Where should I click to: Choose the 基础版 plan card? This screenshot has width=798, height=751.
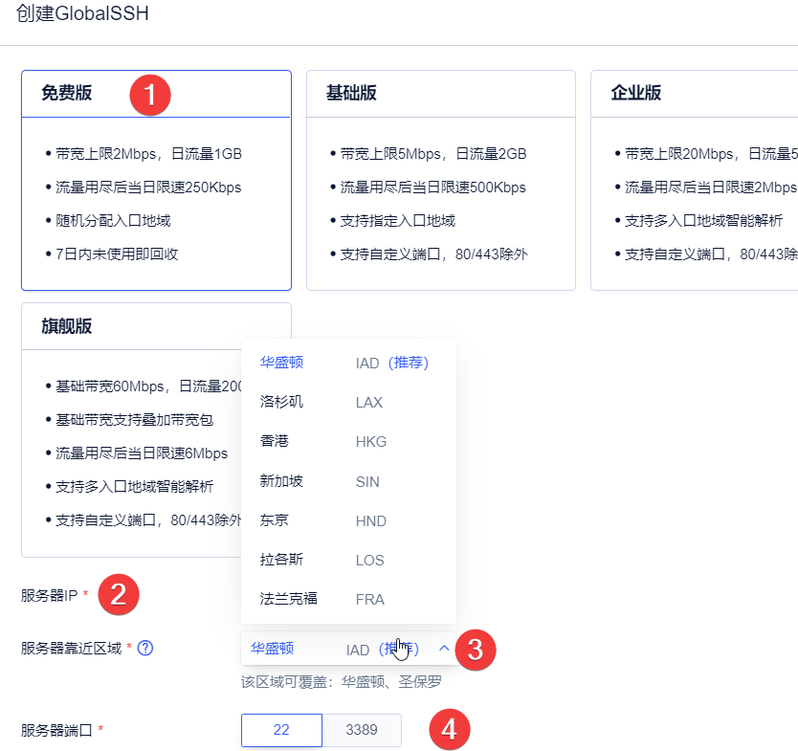[x=440, y=180]
